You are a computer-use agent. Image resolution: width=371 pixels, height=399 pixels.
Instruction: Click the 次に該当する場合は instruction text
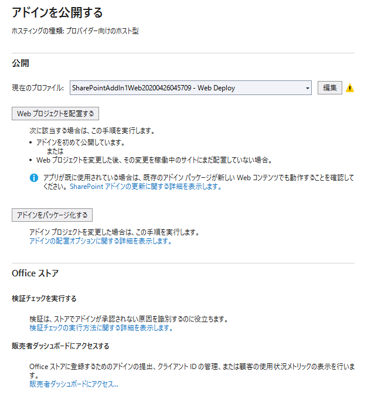92,131
